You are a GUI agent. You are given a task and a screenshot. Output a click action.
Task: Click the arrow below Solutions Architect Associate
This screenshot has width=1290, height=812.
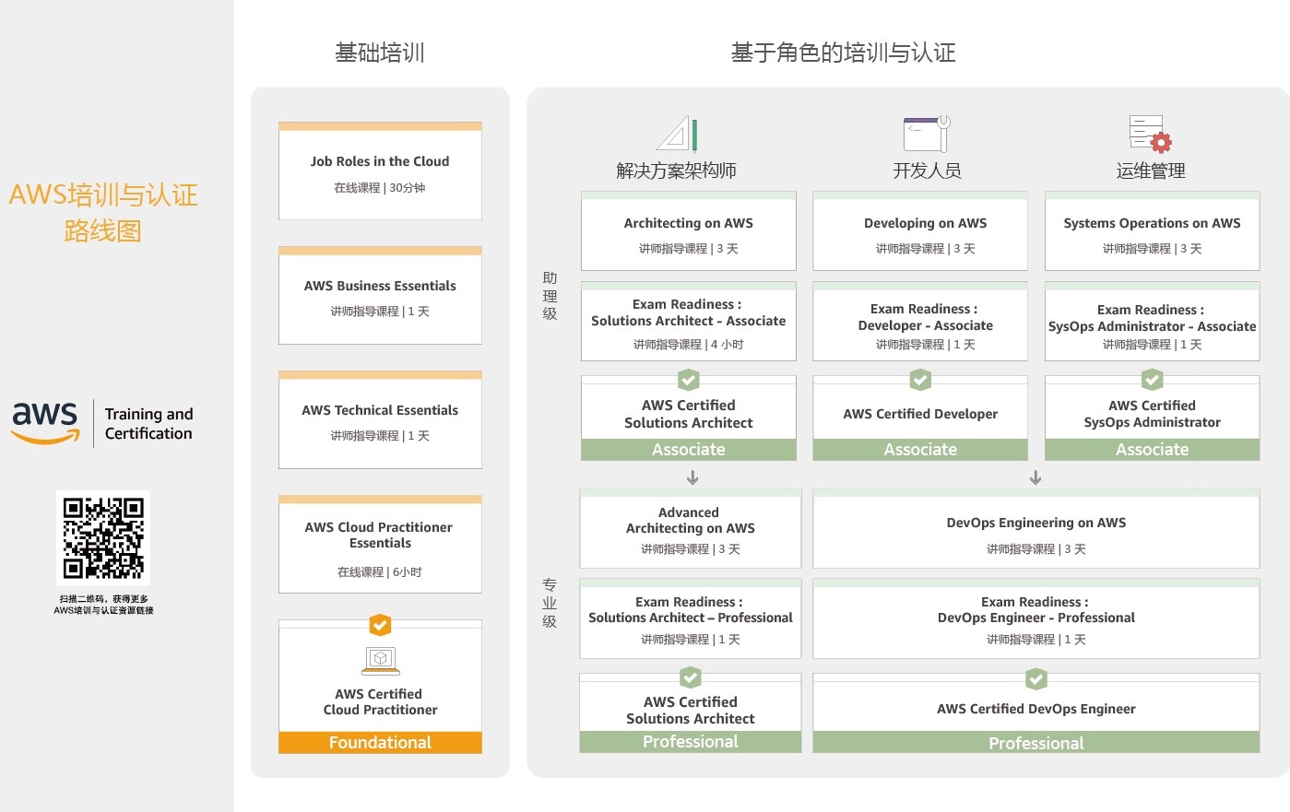[692, 477]
